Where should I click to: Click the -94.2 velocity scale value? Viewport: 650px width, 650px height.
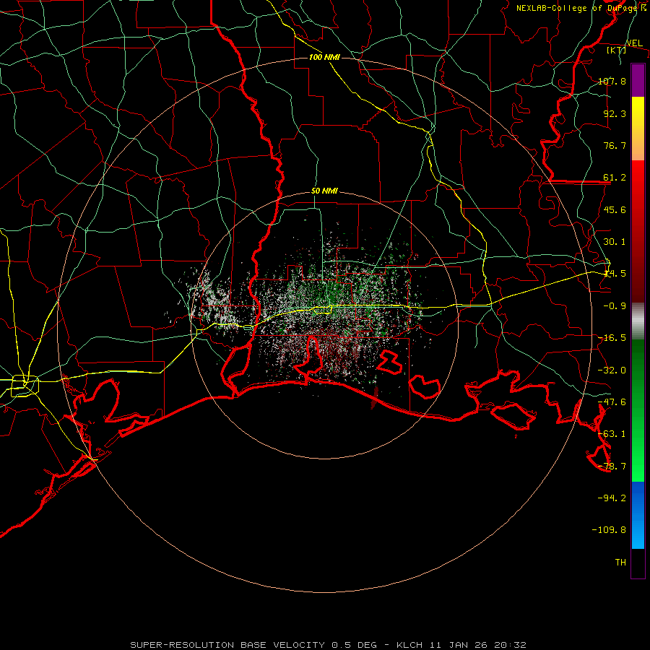pos(612,498)
